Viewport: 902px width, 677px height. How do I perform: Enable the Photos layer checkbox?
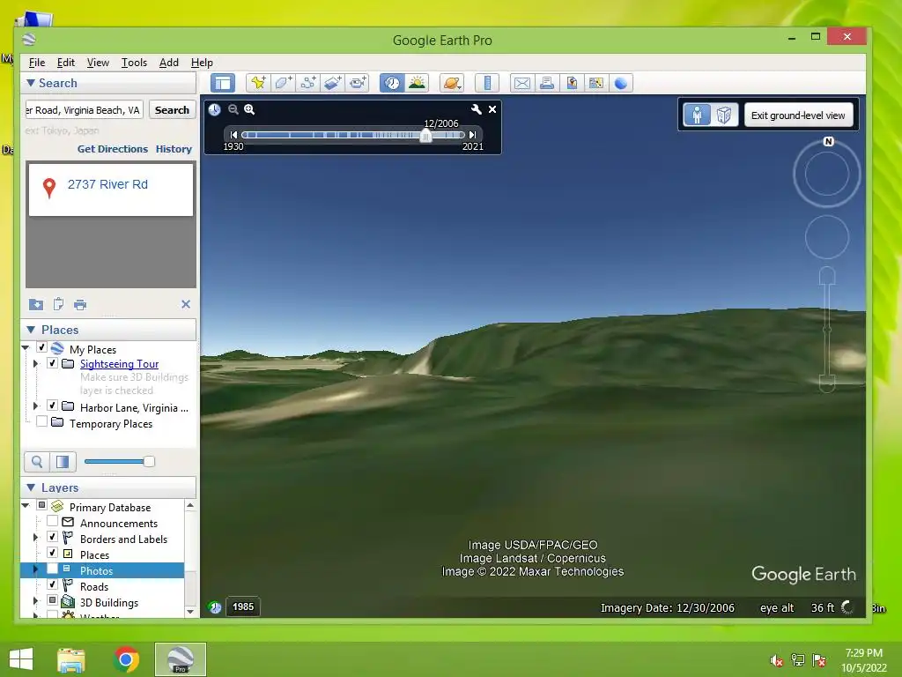tap(52, 569)
